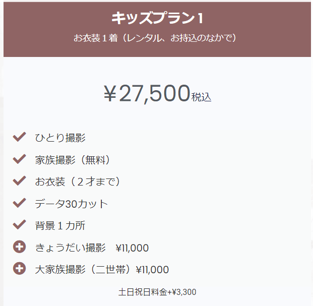Click the お衣装1着 subtitle text
The height and width of the screenshot is (306, 313).
click(x=155, y=38)
